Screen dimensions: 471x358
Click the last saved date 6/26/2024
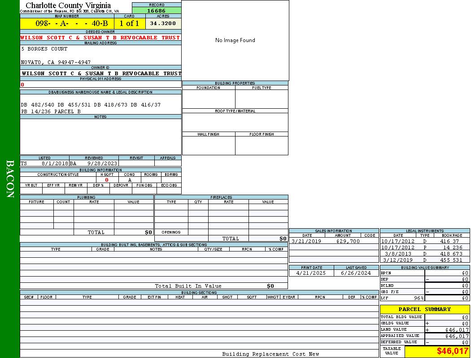(356, 273)
